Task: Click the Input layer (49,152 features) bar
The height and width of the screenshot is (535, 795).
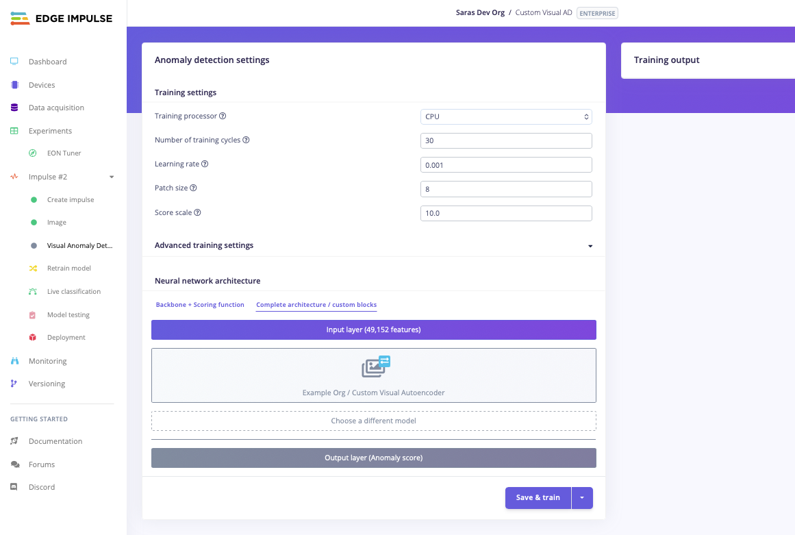Action: tap(374, 329)
